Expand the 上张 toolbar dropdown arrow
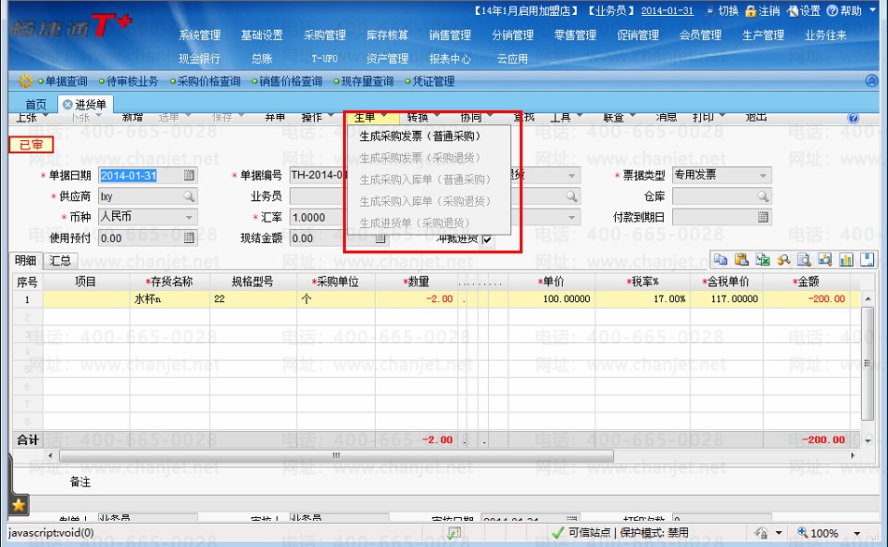 pyautogui.click(x=46, y=116)
